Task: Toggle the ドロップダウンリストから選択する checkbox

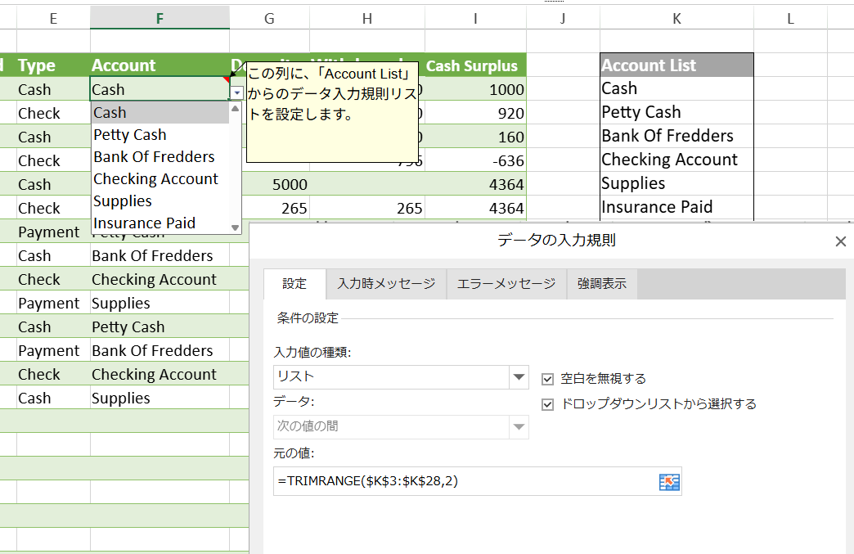Action: pyautogui.click(x=547, y=404)
